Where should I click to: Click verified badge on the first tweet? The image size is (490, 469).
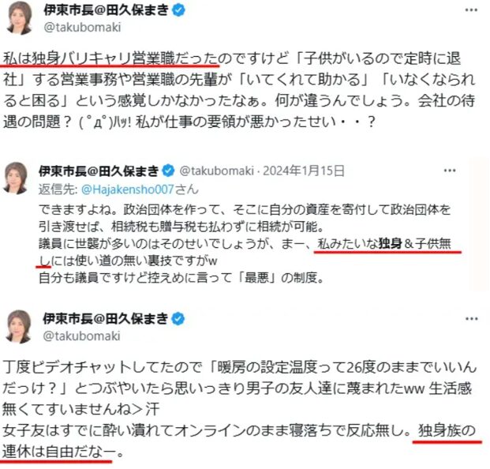point(179,10)
